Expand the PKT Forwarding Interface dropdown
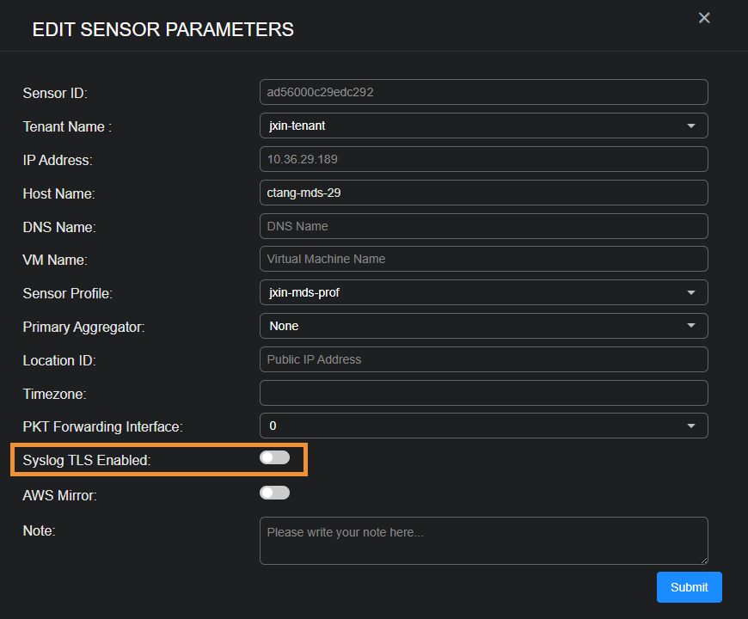This screenshot has width=748, height=619. click(483, 426)
